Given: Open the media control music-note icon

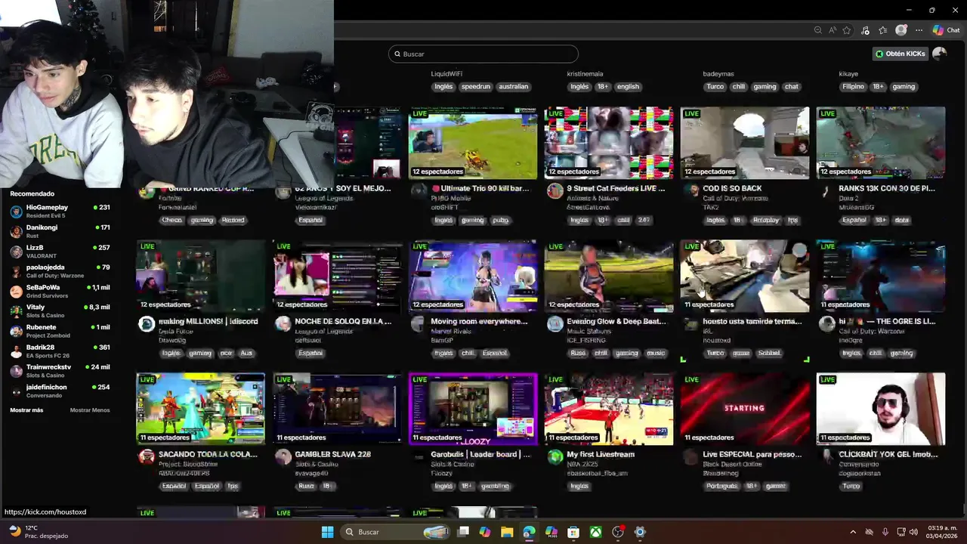Looking at the screenshot, I should tap(865, 30).
